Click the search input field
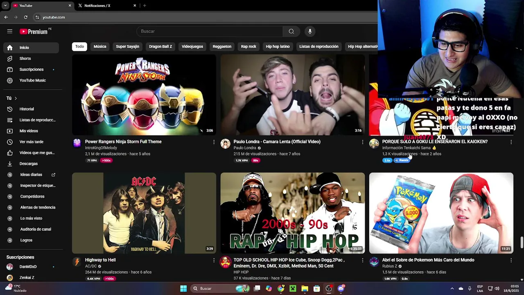Screen dimensions: 524x295 (210, 31)
